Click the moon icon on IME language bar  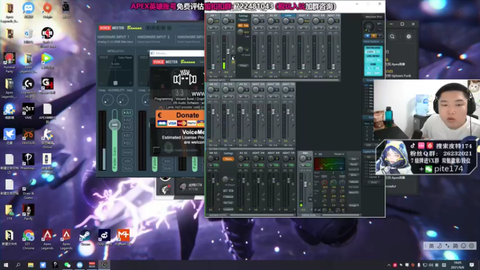click(x=439, y=246)
